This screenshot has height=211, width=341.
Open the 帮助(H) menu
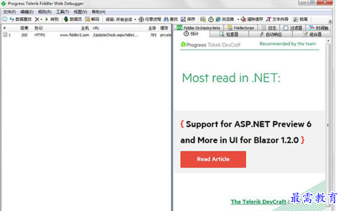tap(99, 12)
